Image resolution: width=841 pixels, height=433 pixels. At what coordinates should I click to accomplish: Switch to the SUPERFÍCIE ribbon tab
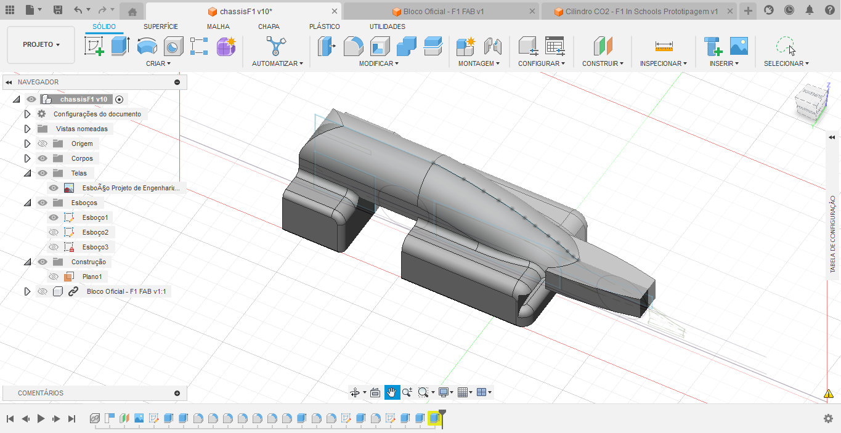pos(161,26)
